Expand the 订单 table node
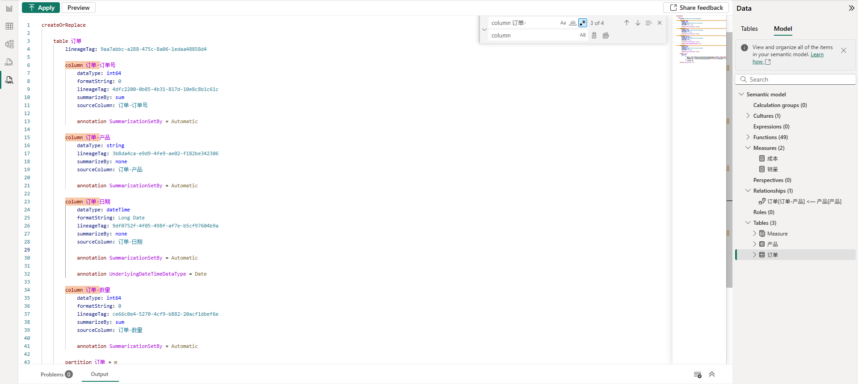This screenshot has height=384, width=858. click(x=755, y=255)
